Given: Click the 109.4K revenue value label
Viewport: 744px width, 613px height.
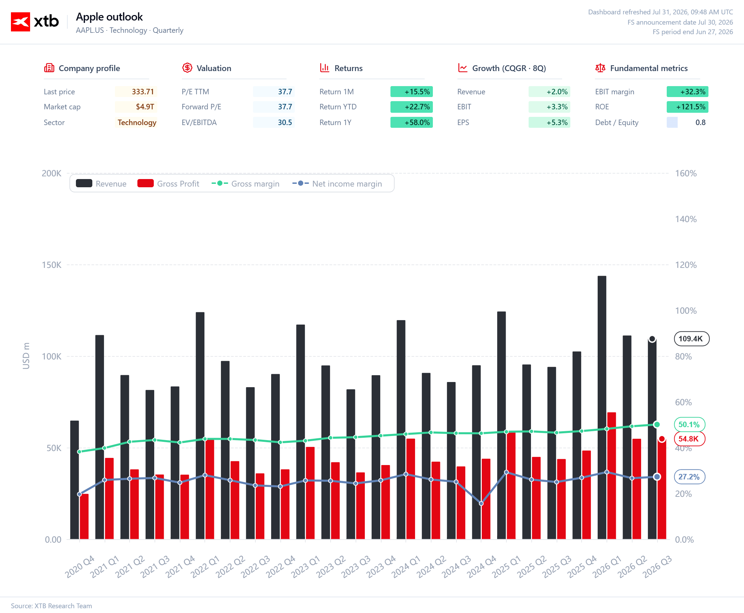Looking at the screenshot, I should 691,339.
